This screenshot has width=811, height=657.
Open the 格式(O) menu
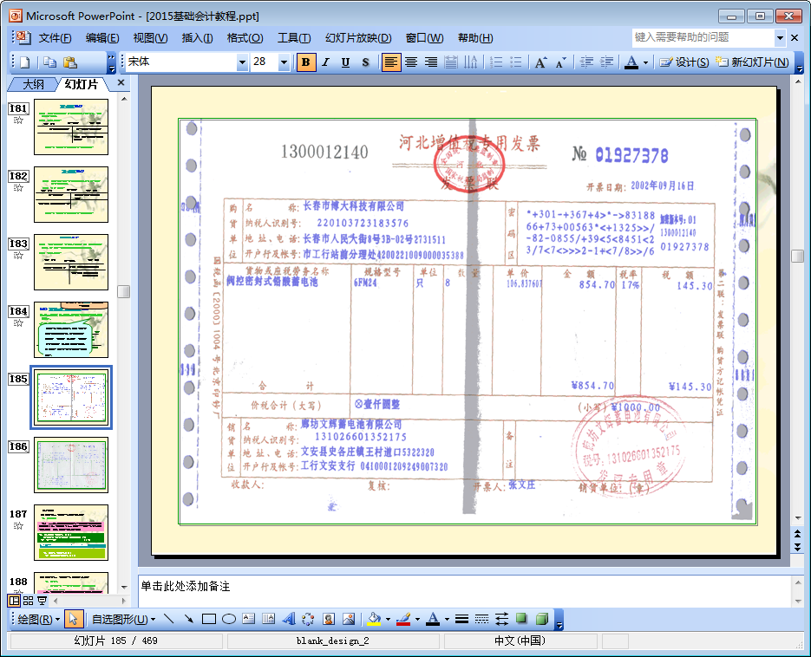pyautogui.click(x=245, y=38)
